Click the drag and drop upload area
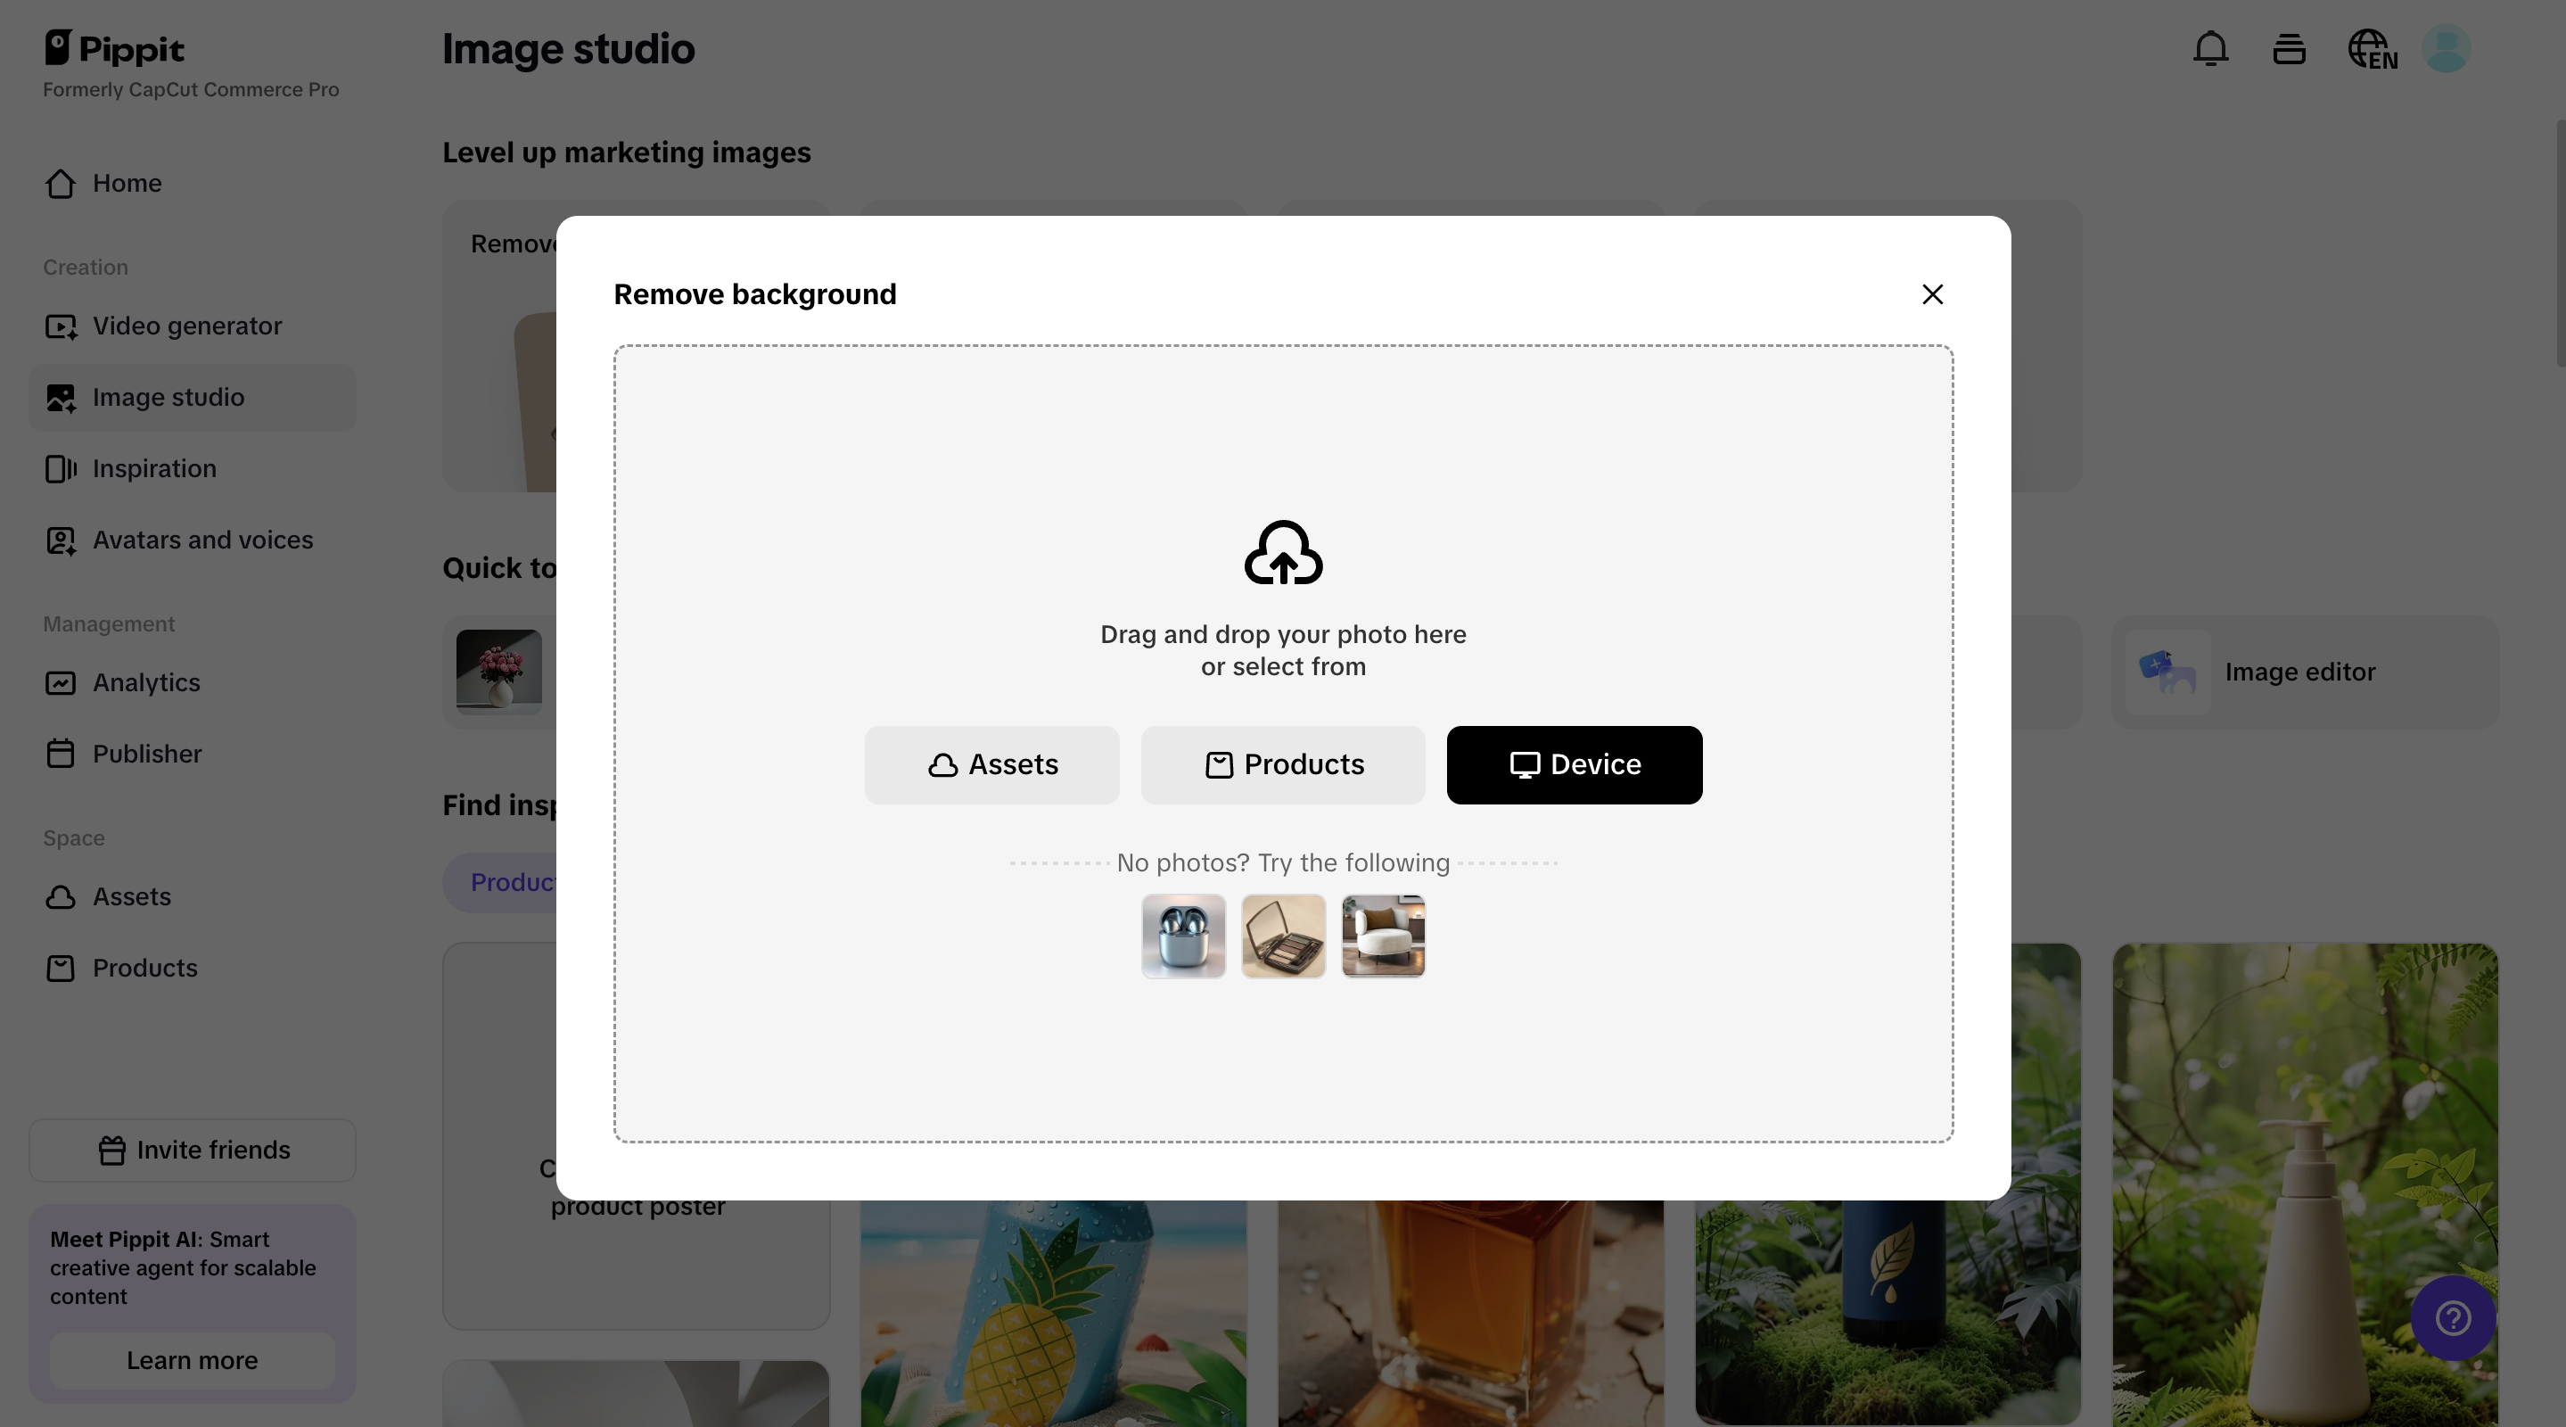Image resolution: width=2566 pixels, height=1427 pixels. click(1283, 744)
